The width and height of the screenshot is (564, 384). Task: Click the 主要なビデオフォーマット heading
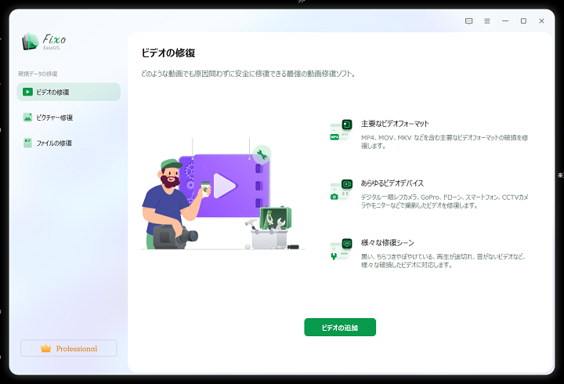[x=395, y=124]
